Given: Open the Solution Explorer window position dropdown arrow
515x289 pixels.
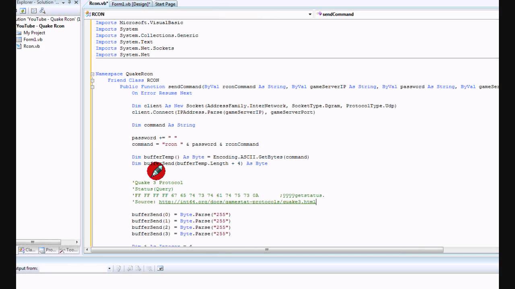Looking at the screenshot, I should [x=63, y=2].
